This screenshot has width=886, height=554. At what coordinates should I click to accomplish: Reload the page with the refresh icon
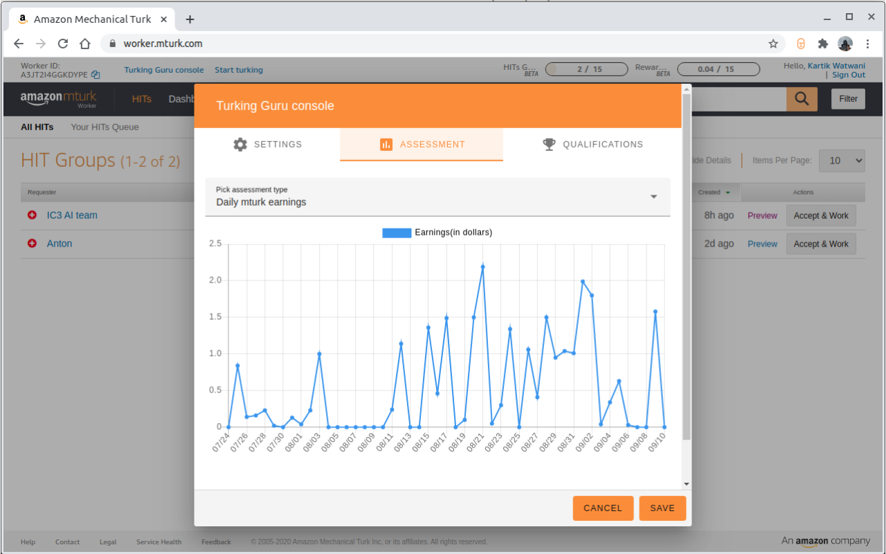coord(63,44)
